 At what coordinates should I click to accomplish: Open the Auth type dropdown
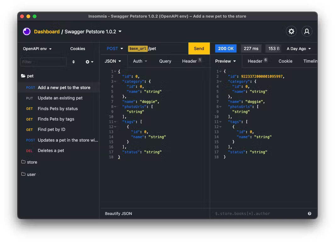click(140, 61)
